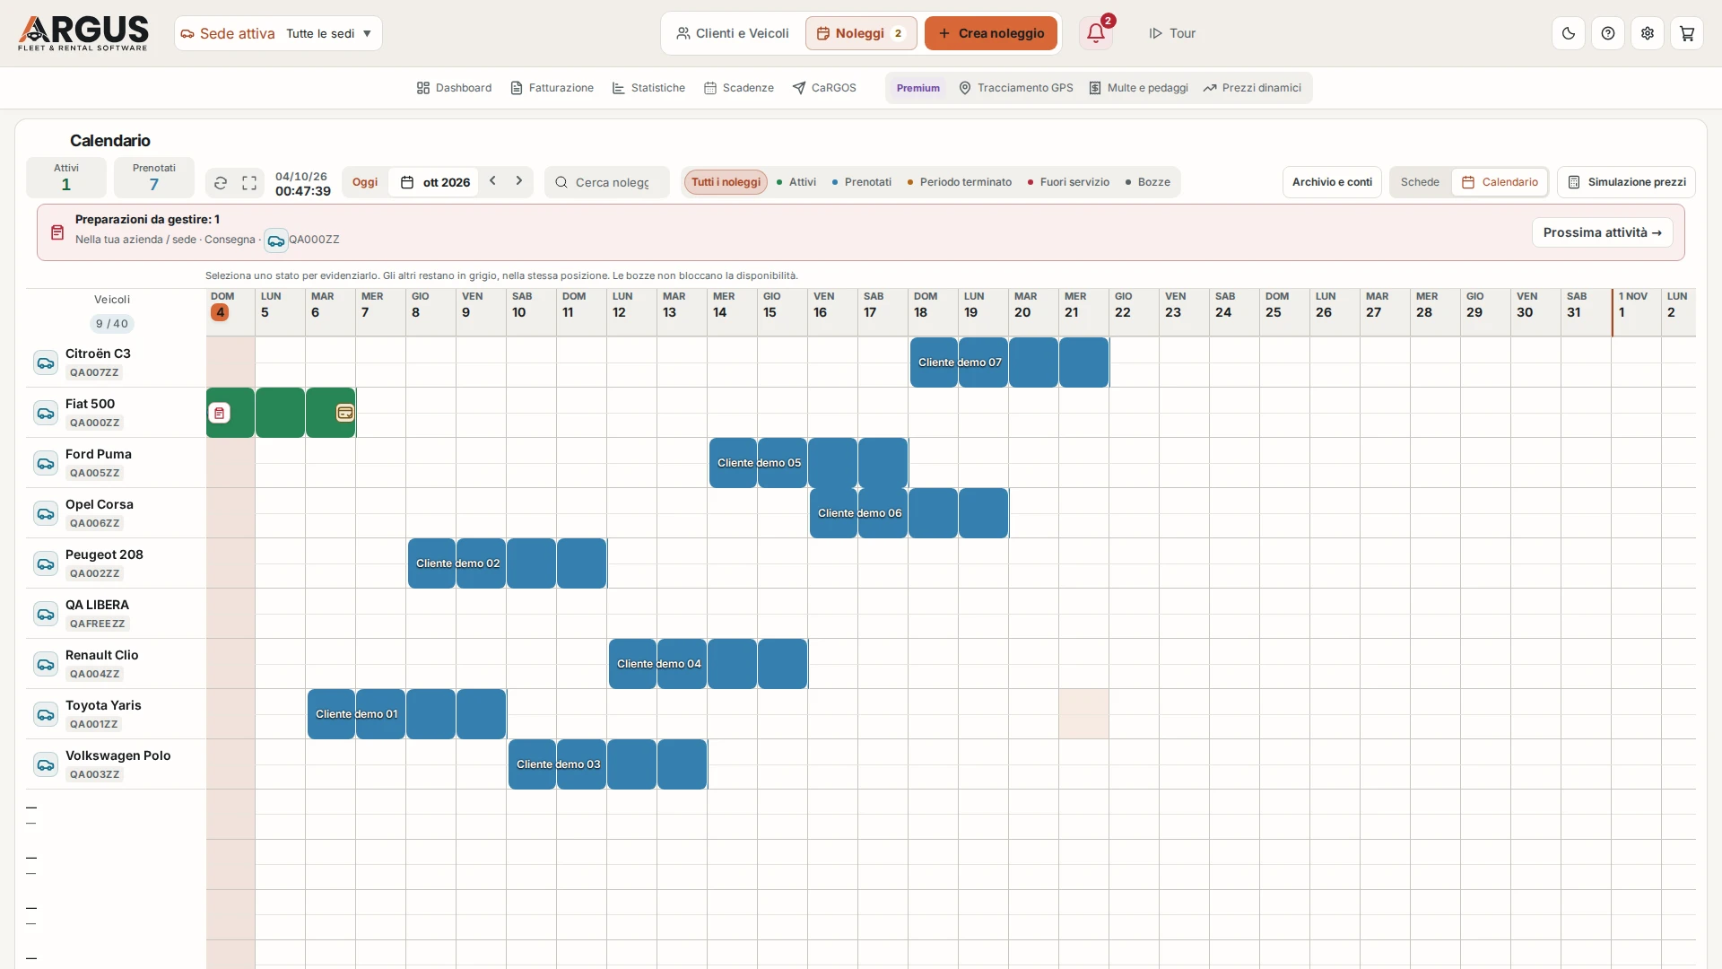Image resolution: width=1722 pixels, height=969 pixels.
Task: Open the help question mark icon
Action: click(1608, 33)
